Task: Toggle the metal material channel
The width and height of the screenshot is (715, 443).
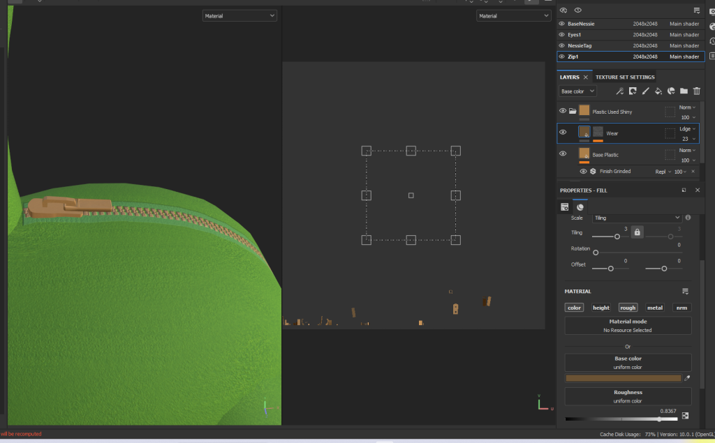Action: (654, 308)
